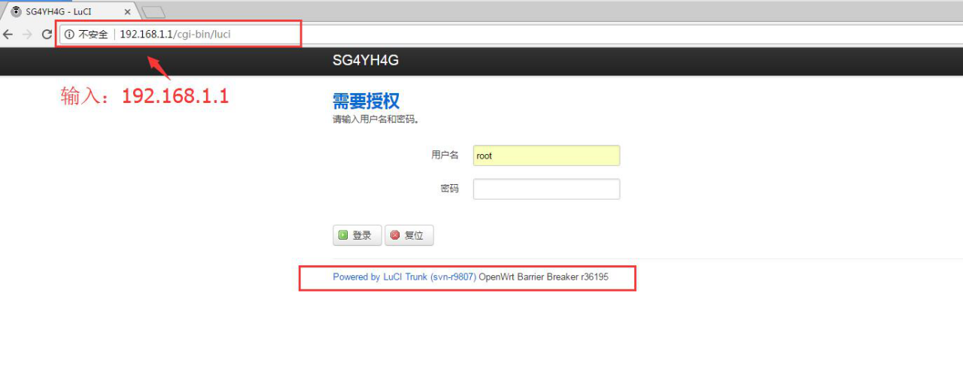Screen dimensions: 963x390
Task: Close the SG4YH4G - LuCI tab
Action: pos(127,12)
